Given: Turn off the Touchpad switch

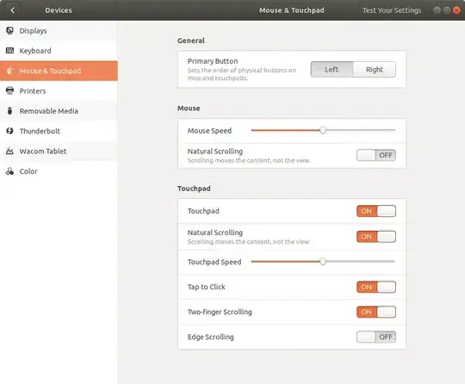Looking at the screenshot, I should click(376, 211).
